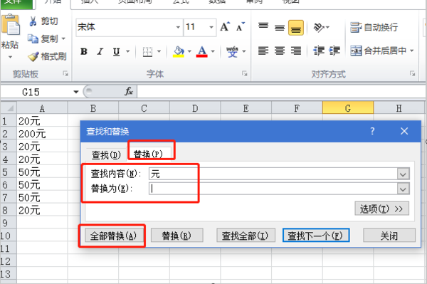Open Find what (查找内容) history dropdown
Image resolution: width=427 pixels, height=284 pixels.
pyautogui.click(x=404, y=174)
